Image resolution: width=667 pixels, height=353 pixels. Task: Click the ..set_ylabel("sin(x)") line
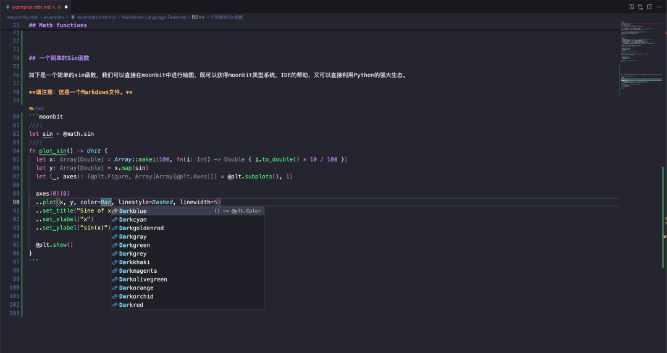coord(73,228)
